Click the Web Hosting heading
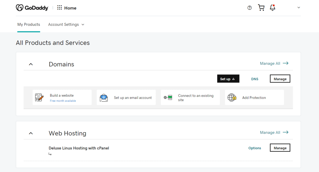 coord(67,133)
